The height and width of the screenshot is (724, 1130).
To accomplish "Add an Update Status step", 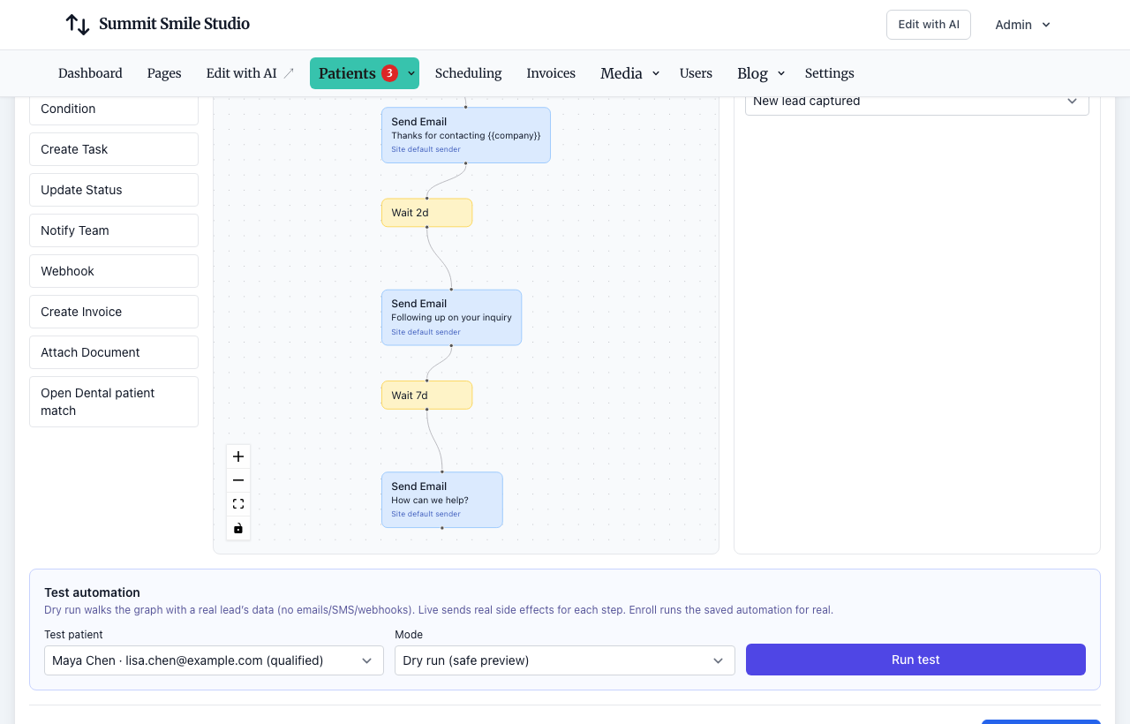I will (x=114, y=190).
